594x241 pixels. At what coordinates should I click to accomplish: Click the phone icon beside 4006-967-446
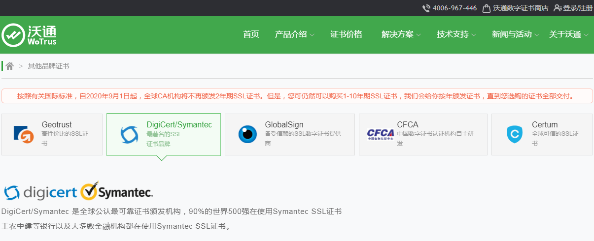(x=426, y=8)
